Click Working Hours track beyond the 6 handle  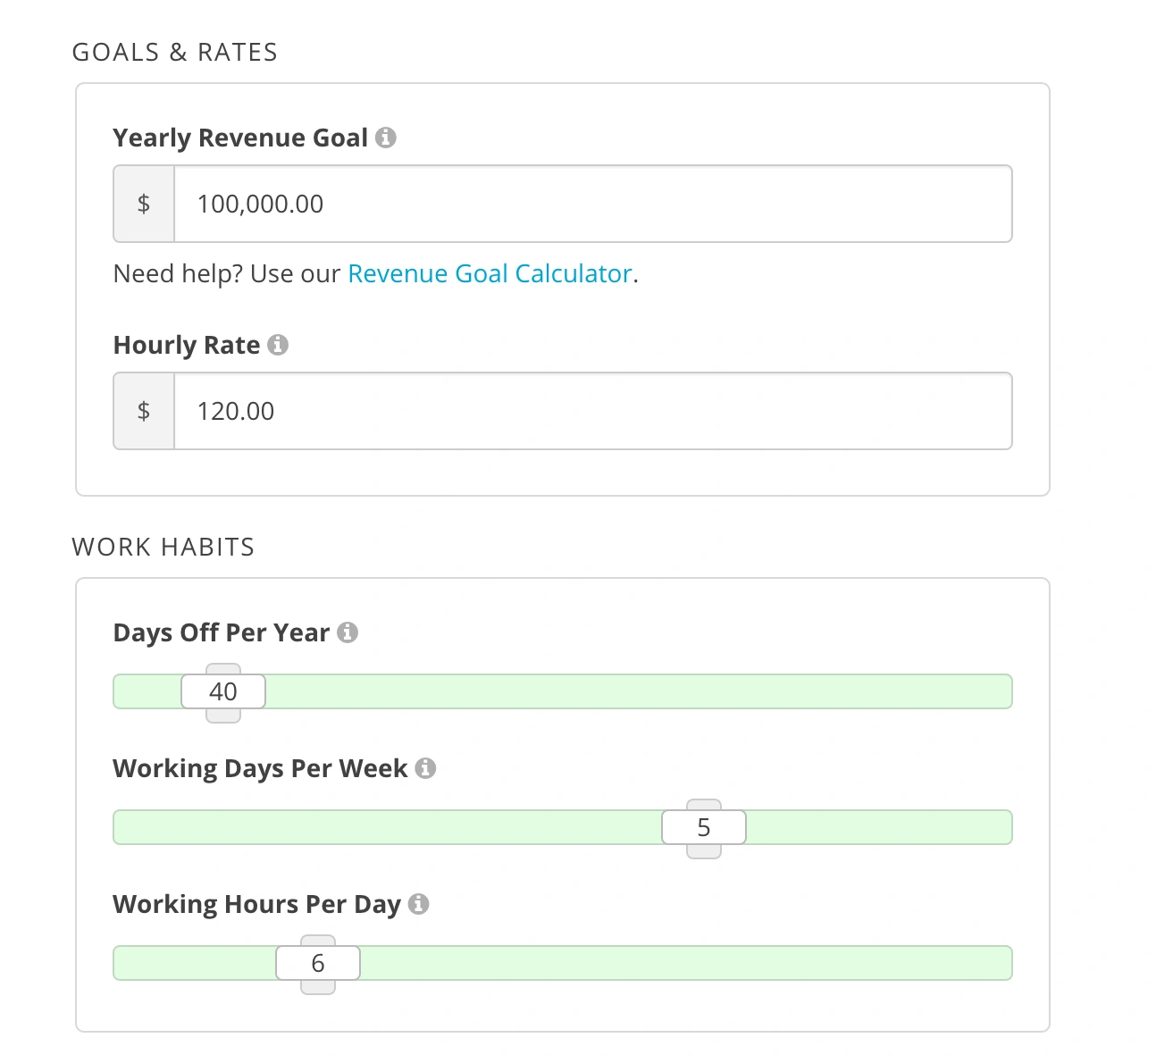[679, 964]
